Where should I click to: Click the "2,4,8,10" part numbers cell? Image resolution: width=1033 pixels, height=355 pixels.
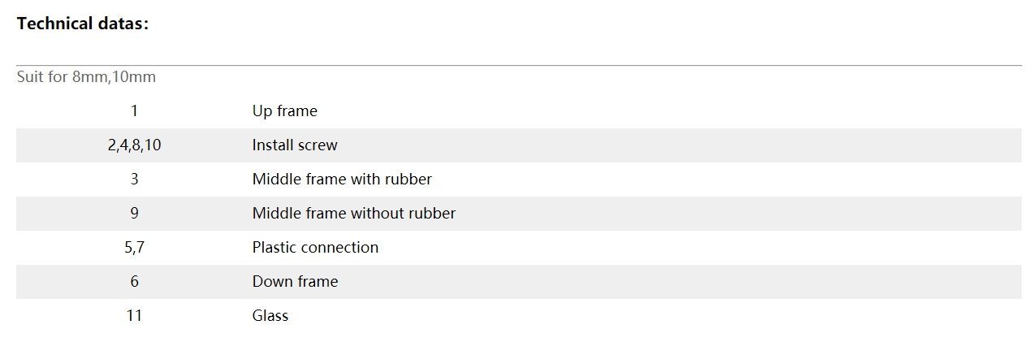point(134,145)
